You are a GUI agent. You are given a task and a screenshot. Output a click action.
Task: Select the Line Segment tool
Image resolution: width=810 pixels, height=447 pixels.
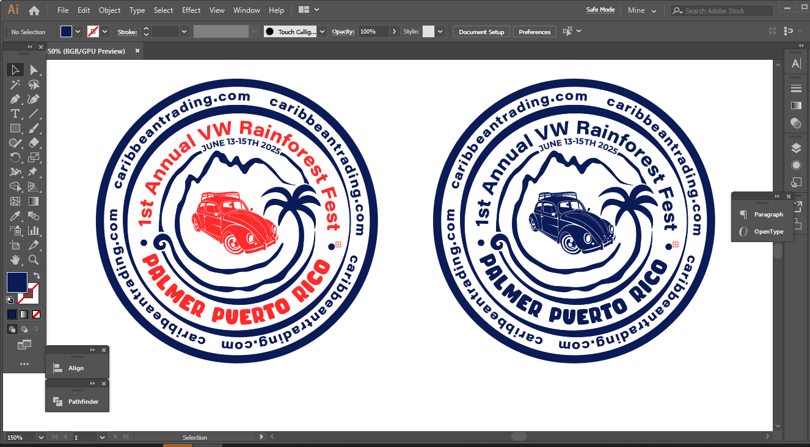pyautogui.click(x=34, y=113)
